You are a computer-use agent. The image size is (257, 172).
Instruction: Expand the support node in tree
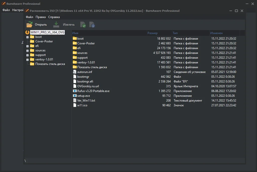pyautogui.click(x=28, y=55)
